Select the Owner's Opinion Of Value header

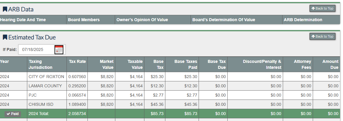[142, 20]
